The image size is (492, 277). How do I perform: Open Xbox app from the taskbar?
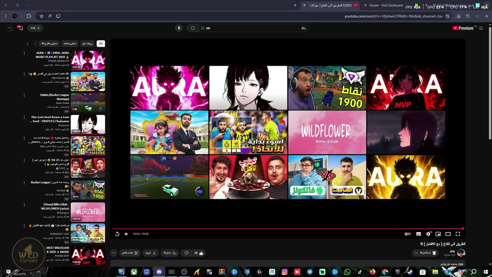(134, 272)
